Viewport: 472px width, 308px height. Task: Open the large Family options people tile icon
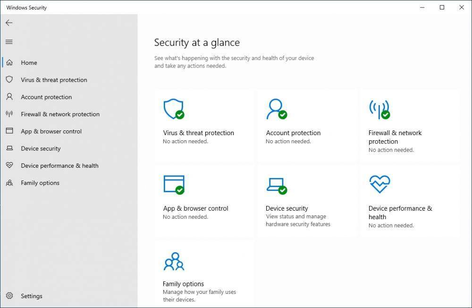[x=174, y=261]
